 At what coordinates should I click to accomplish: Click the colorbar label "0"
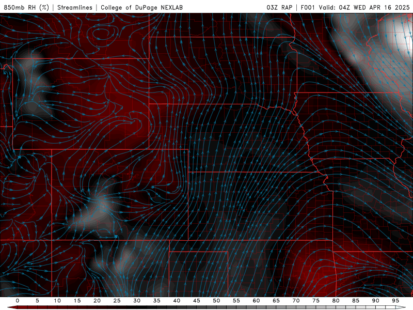tap(18, 301)
